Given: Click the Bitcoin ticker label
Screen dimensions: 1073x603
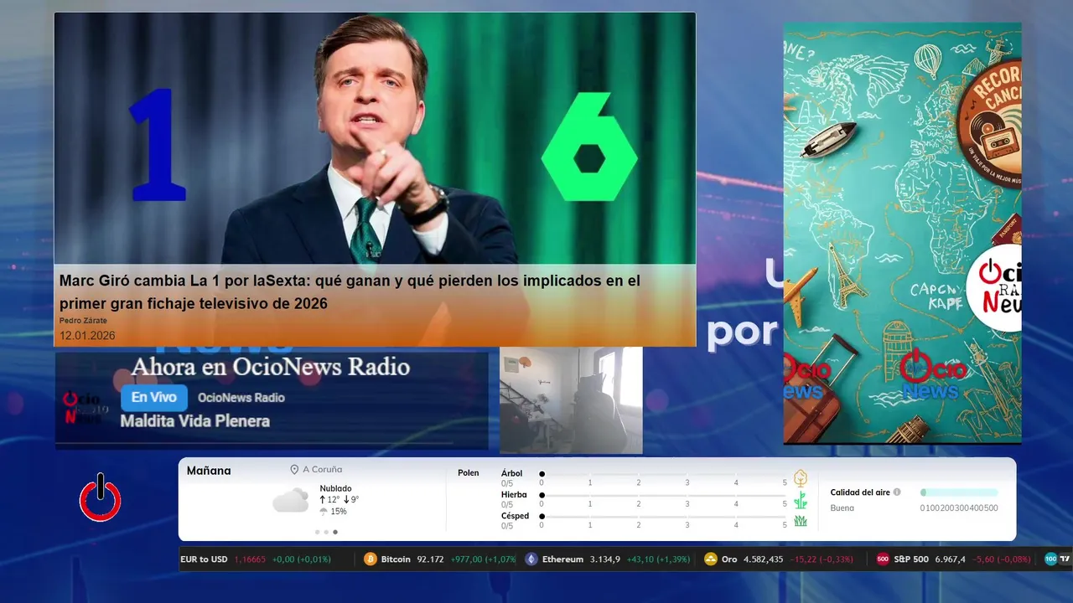Looking at the screenshot, I should [396, 559].
